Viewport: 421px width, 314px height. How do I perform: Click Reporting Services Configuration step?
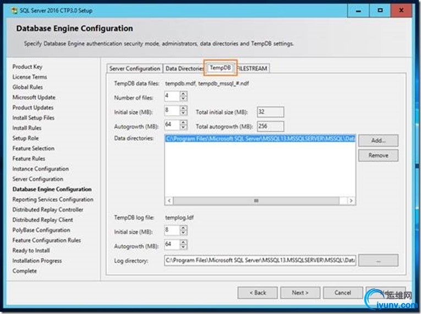click(53, 199)
